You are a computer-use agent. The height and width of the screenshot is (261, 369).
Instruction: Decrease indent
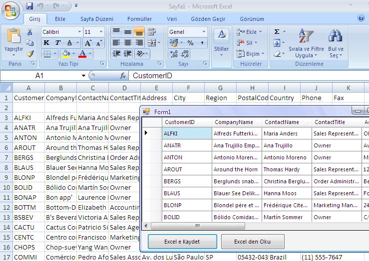[x=116, y=54]
